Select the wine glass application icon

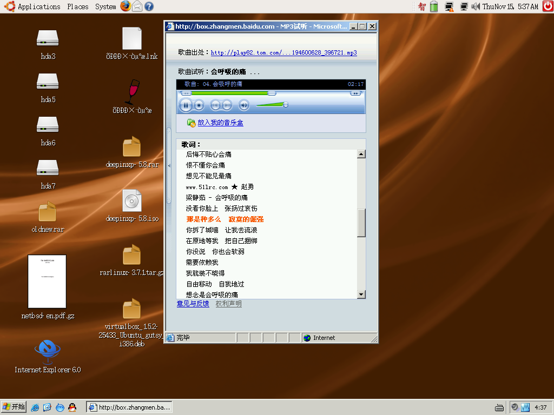133,92
